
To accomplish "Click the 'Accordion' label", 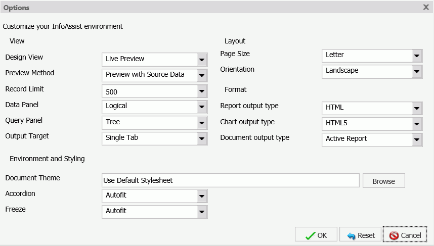I will click(x=20, y=194).
